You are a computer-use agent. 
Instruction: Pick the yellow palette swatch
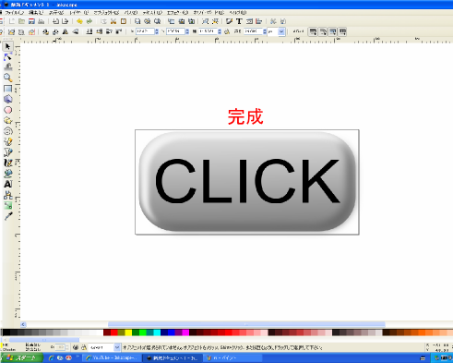tap(128, 333)
